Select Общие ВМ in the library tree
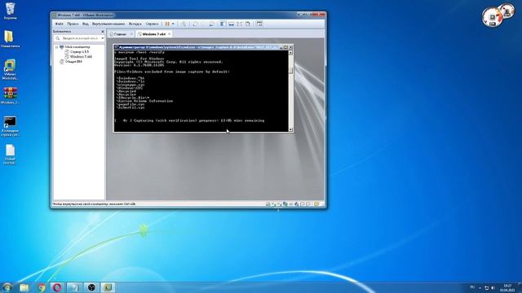Viewport: 522px width, 293px height. coord(73,62)
